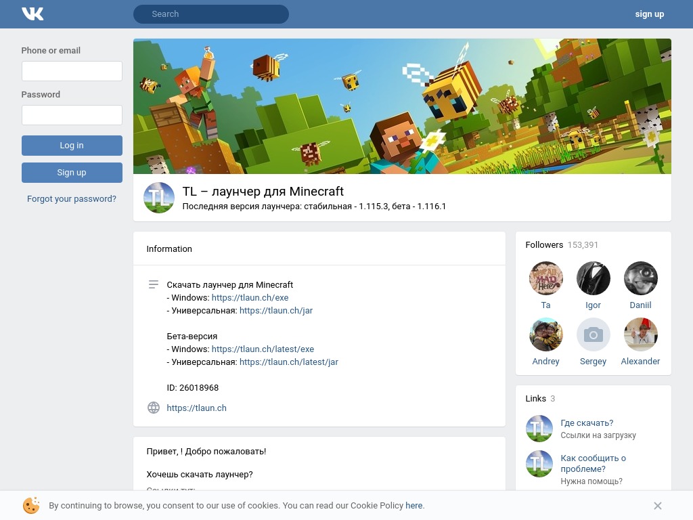Click follower name Ta
Image resolution: width=693 pixels, height=520 pixels.
coord(546,305)
